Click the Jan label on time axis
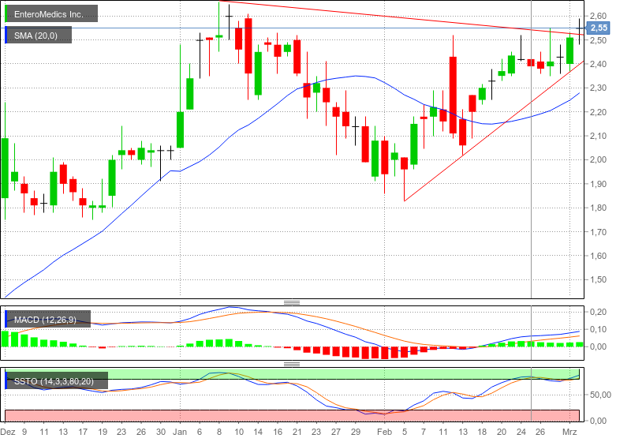Viewport: 631px width, 442px height. point(180,433)
